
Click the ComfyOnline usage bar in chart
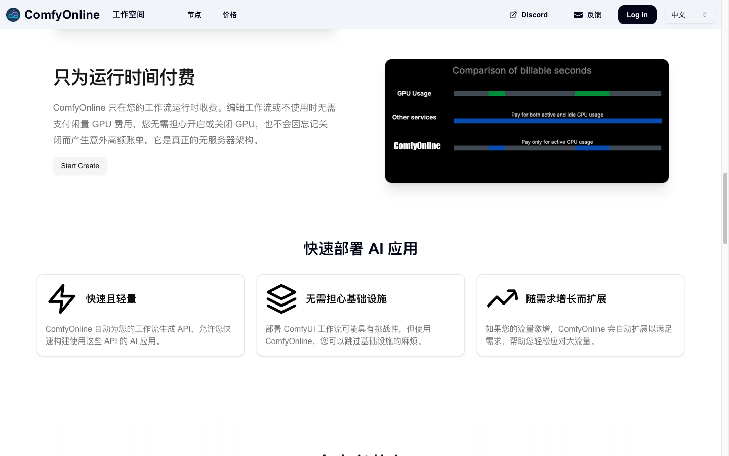(557, 148)
